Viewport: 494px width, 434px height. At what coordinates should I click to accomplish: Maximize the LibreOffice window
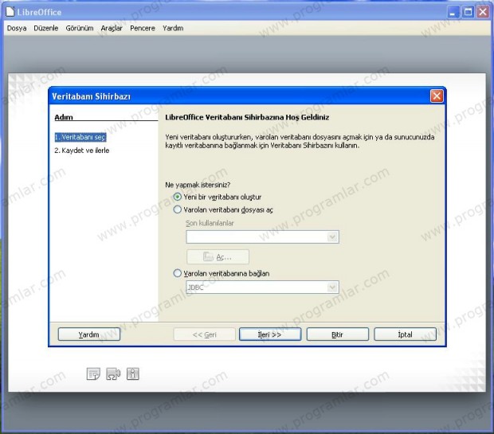coord(468,12)
